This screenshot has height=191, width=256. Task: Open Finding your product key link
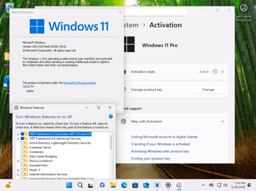(x=150, y=159)
